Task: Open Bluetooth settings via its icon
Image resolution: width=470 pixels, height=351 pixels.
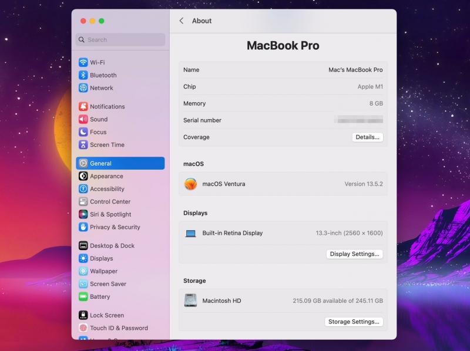Action: coord(83,75)
